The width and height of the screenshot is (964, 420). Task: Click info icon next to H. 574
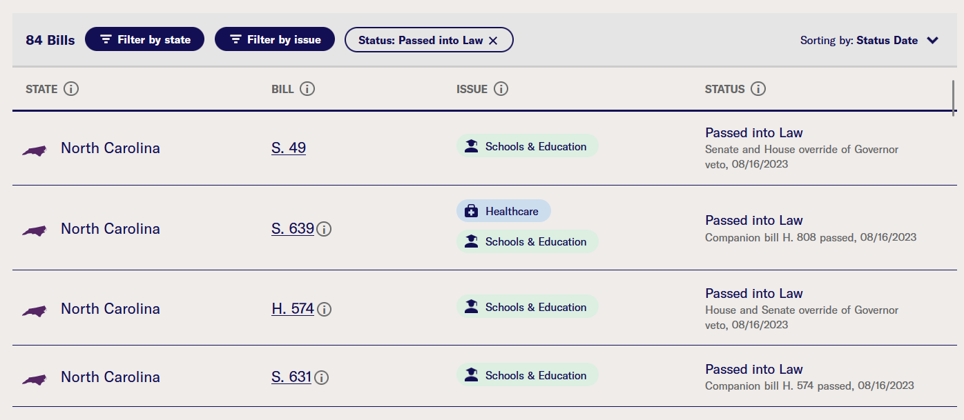[x=324, y=309]
